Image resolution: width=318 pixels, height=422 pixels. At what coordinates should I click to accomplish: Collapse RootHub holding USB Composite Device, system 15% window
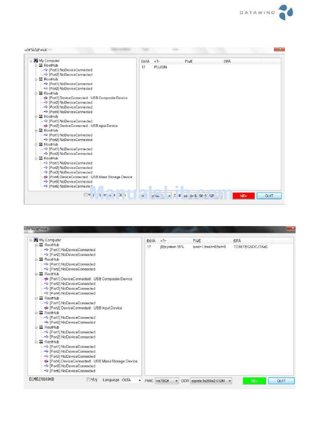coord(36,274)
